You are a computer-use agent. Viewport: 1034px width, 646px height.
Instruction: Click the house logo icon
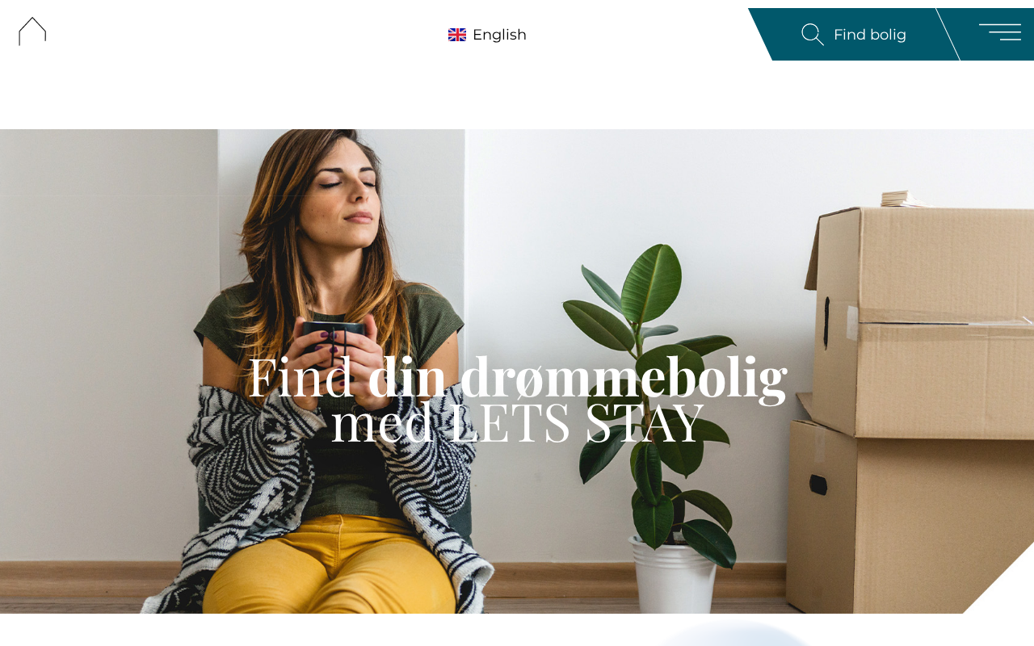(32, 31)
